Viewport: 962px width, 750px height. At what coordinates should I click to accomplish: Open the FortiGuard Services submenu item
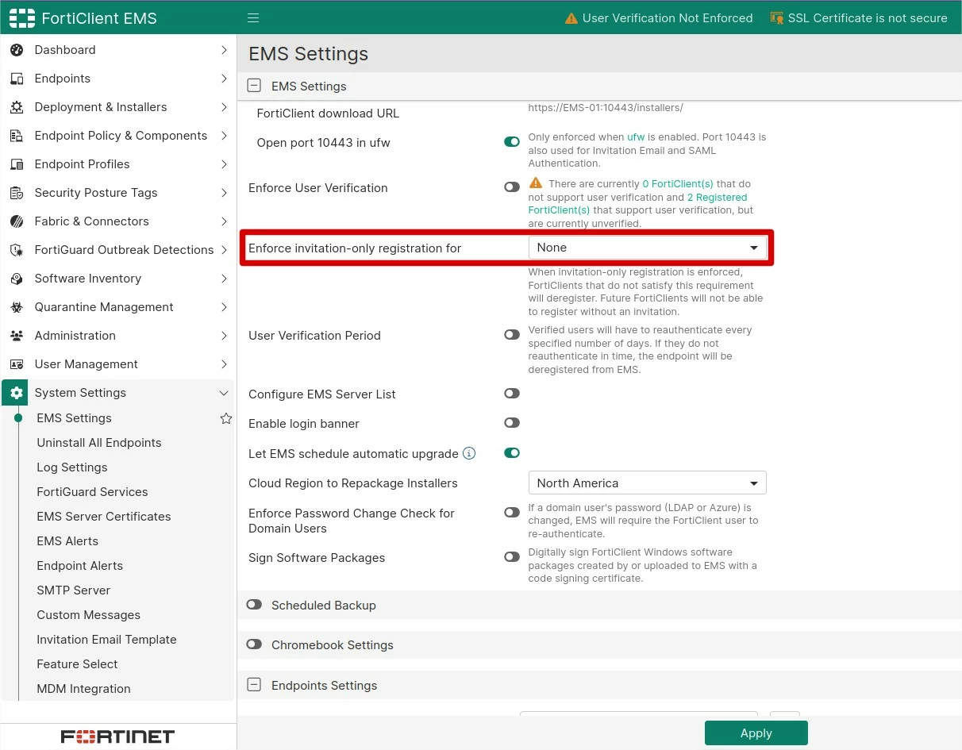(92, 492)
